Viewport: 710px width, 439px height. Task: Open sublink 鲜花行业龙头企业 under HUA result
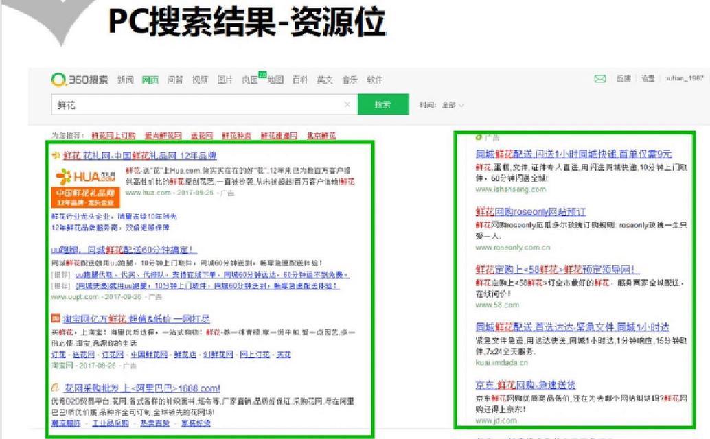tap(114, 217)
